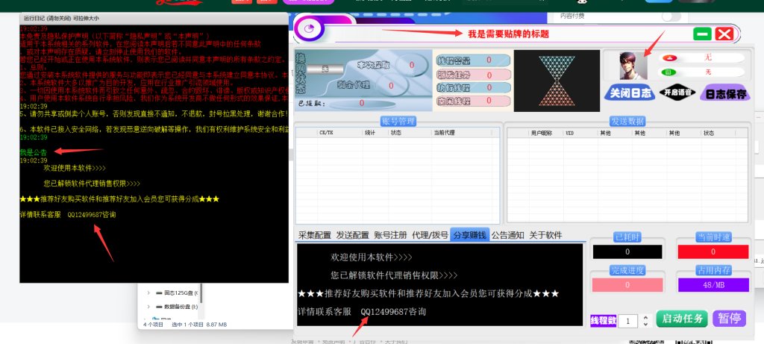This screenshot has height=344, width=764.
Task: Click the 固态125G盘 drive icon
Action: click(x=159, y=293)
